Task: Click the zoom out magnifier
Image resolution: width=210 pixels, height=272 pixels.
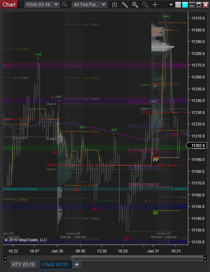Action: click(145, 4)
